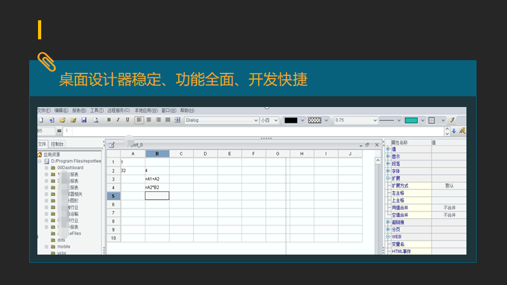507x285 pixels.
Task: Click the 扩展方式 value 默认
Action: [449, 186]
